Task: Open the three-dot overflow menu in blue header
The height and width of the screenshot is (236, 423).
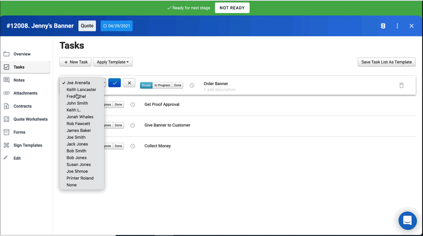Action: point(397,26)
